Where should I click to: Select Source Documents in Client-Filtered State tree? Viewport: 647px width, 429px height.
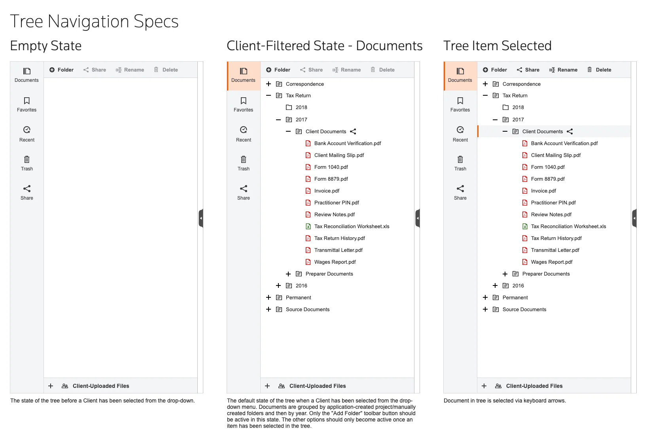coord(308,309)
